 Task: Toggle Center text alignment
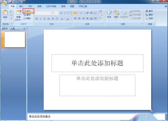[79, 18]
